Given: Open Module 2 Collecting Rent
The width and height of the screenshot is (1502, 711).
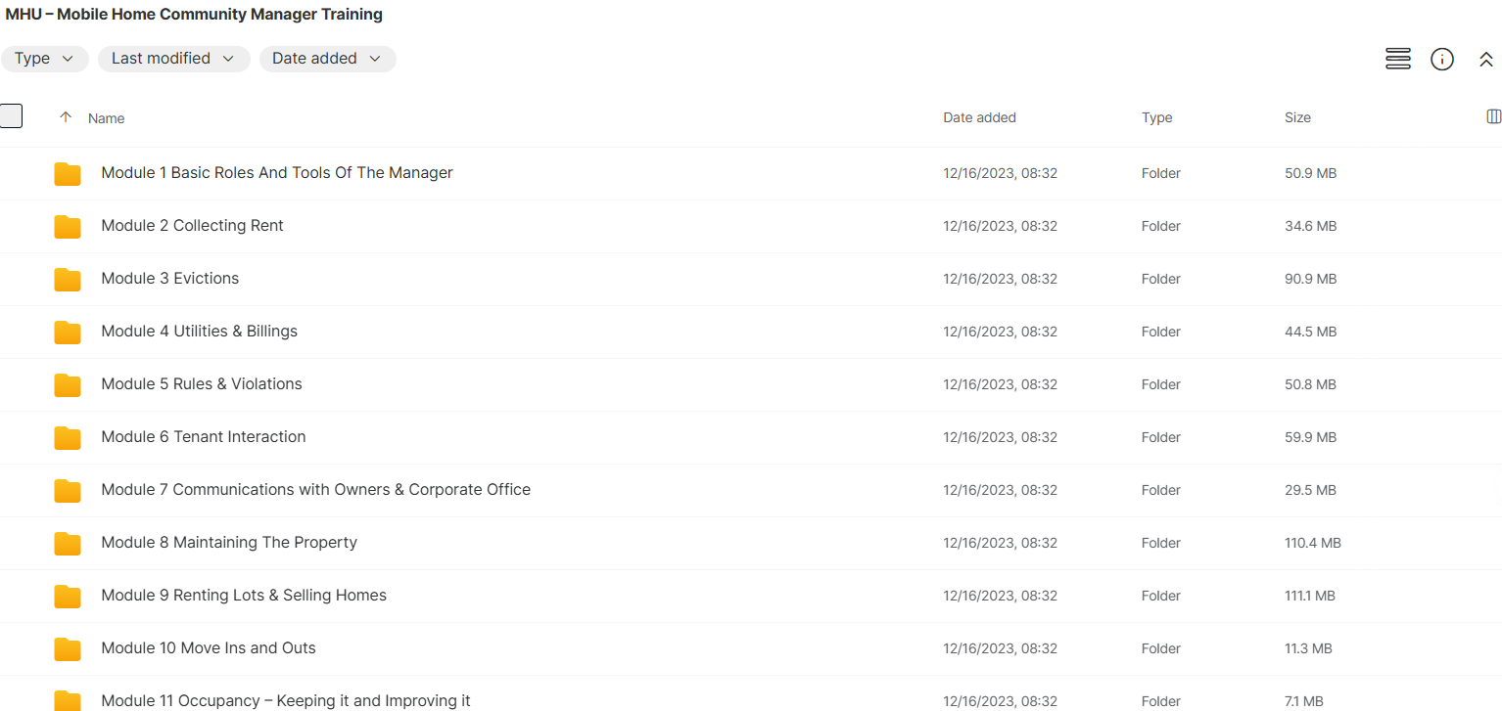Looking at the screenshot, I should click(192, 226).
